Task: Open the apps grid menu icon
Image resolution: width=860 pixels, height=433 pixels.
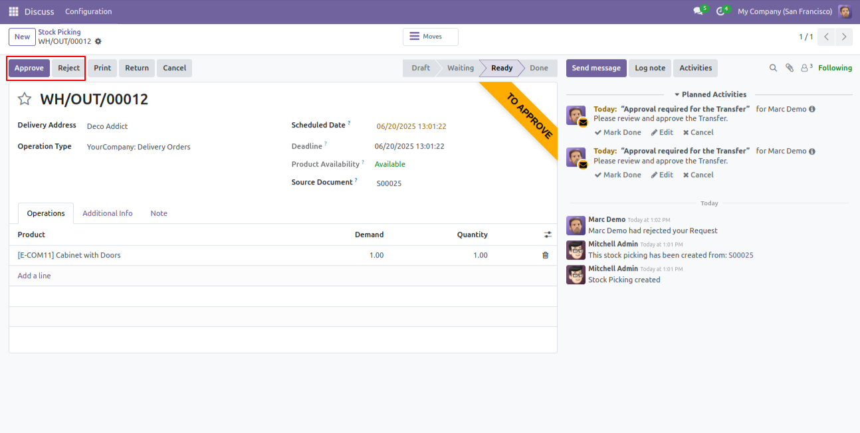Action: (13, 11)
